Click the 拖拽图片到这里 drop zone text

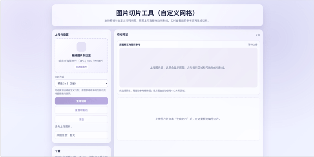point(81,55)
